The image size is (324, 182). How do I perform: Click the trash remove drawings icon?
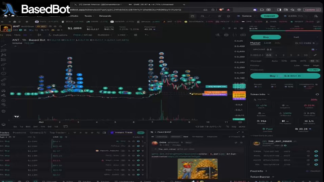click(4, 111)
